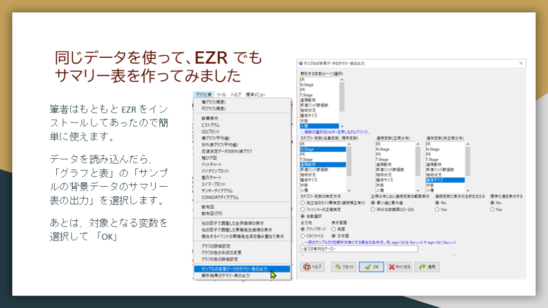Click the Apply (適用) green arrow button
This screenshot has width=548, height=308.
point(430,266)
